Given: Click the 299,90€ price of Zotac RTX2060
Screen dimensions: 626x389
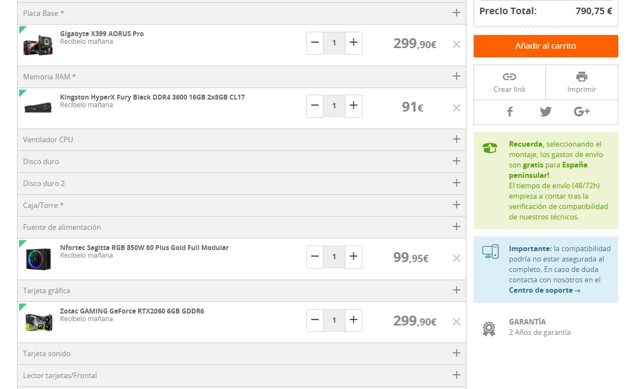Looking at the screenshot, I should tap(415, 321).
